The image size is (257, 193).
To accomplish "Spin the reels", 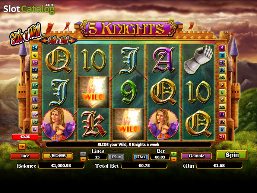I will [232, 155].
